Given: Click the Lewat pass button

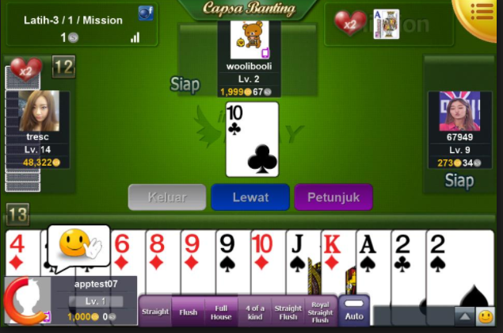Looking at the screenshot, I should (x=250, y=197).
